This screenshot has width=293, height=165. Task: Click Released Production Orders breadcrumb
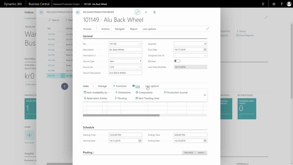tap(66, 4)
